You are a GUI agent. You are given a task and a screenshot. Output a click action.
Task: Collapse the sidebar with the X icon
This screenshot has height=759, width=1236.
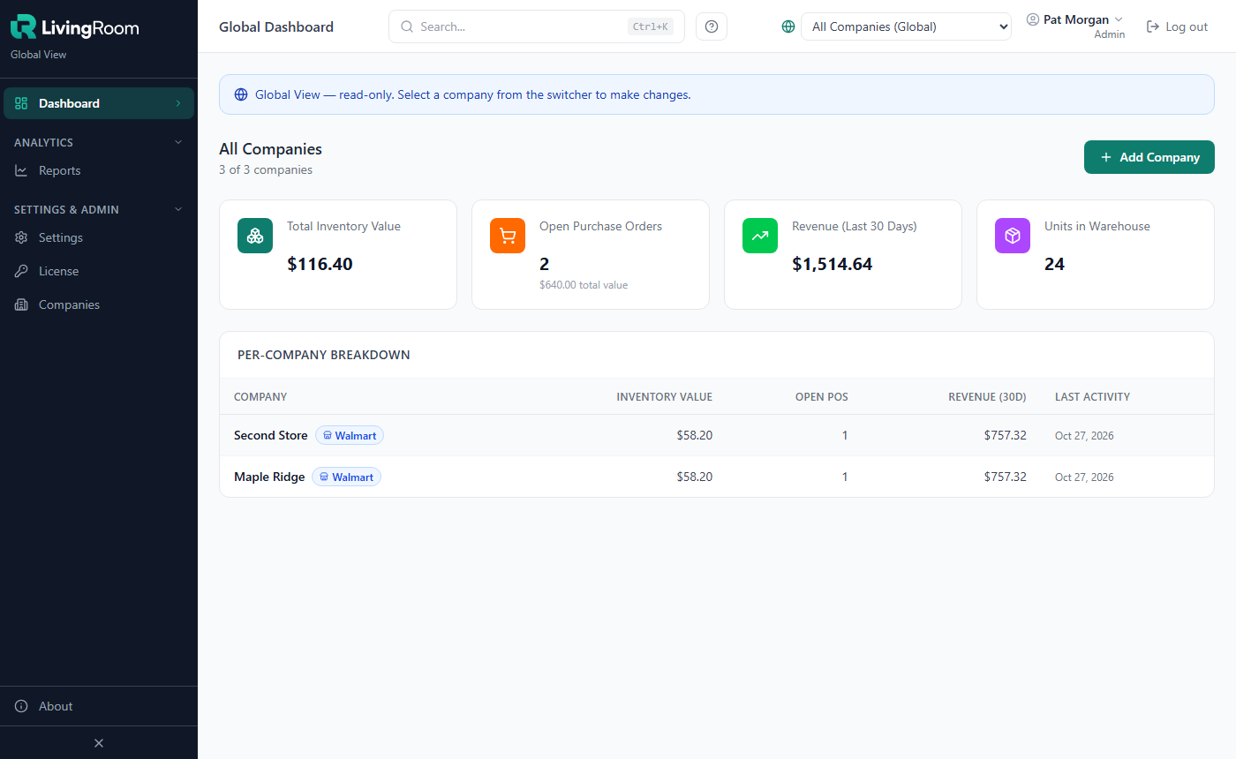coord(99,743)
